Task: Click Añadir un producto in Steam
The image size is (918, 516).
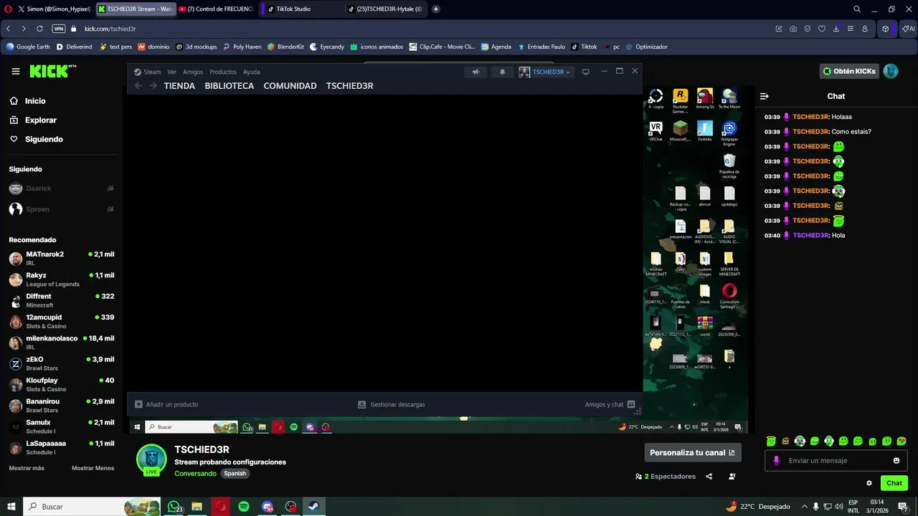Action: click(x=166, y=404)
